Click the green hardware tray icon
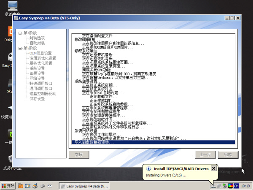 pos(225,186)
